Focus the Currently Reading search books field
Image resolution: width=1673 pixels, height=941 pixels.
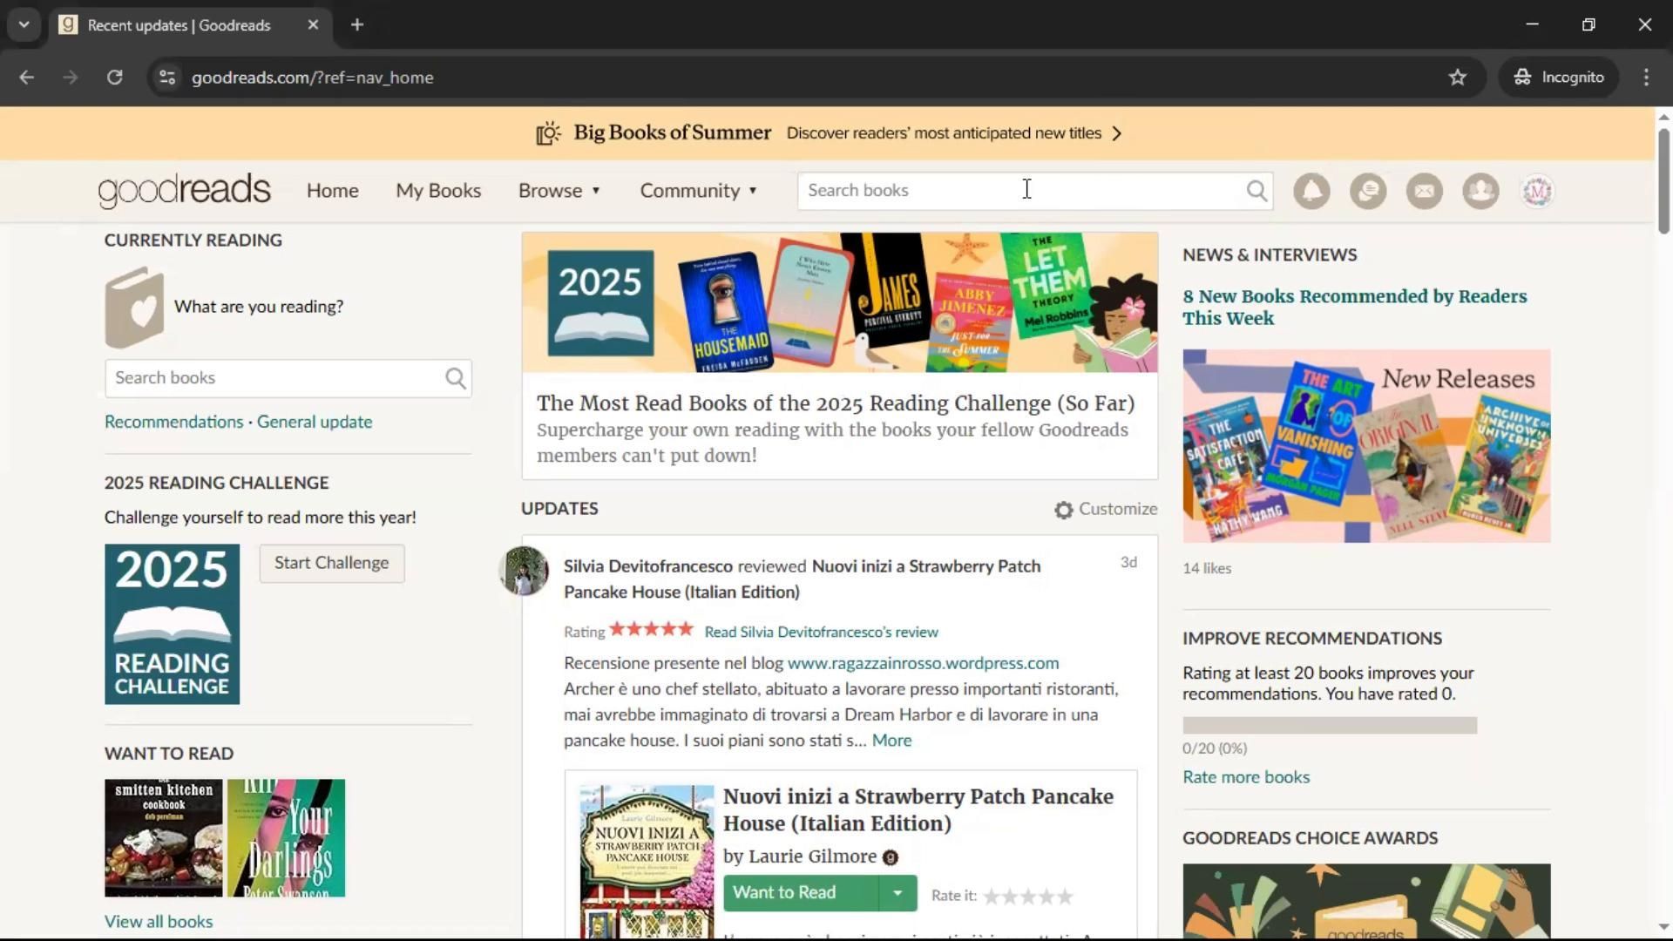point(274,378)
